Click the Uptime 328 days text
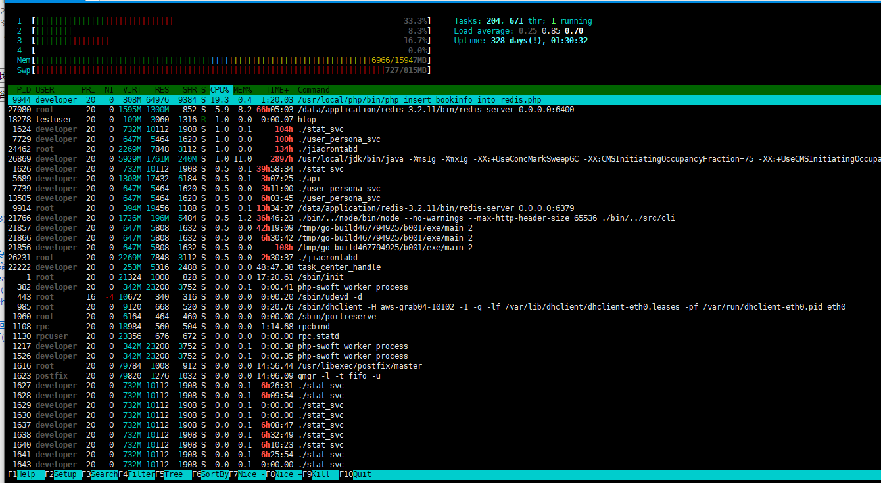 coord(521,41)
